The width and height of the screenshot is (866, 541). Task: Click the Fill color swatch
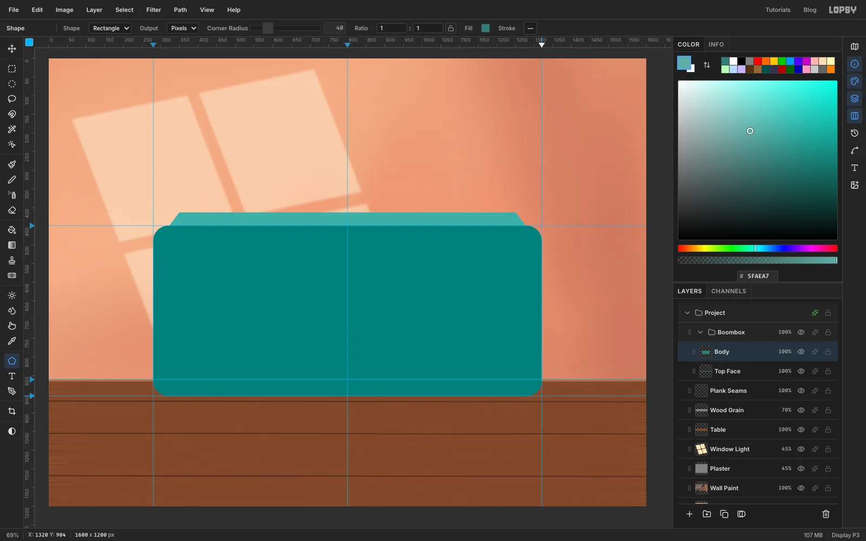click(x=486, y=28)
